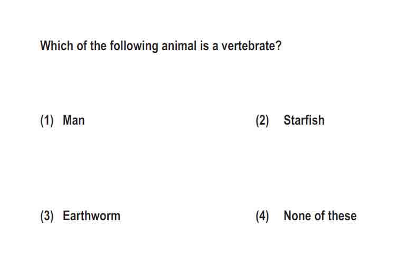The width and height of the screenshot is (396, 264).
Task: Click the word of in the question
Action: [x=82, y=46]
